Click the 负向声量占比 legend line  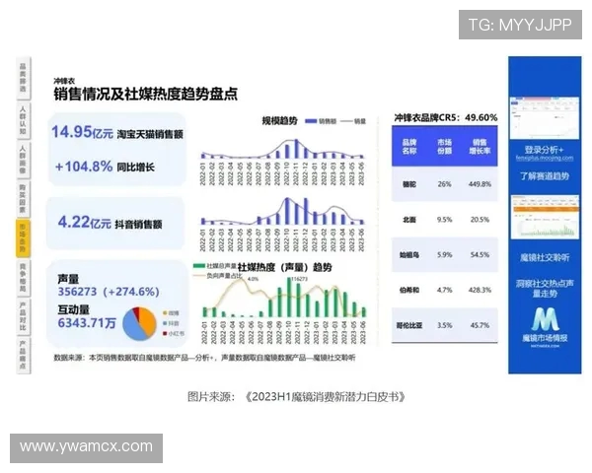coord(199,276)
